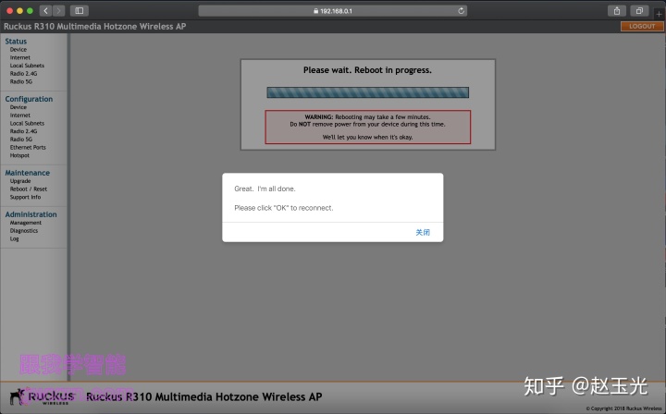The height and width of the screenshot is (414, 666).
Task: Open a new tab with plus icon
Action: tap(659, 14)
